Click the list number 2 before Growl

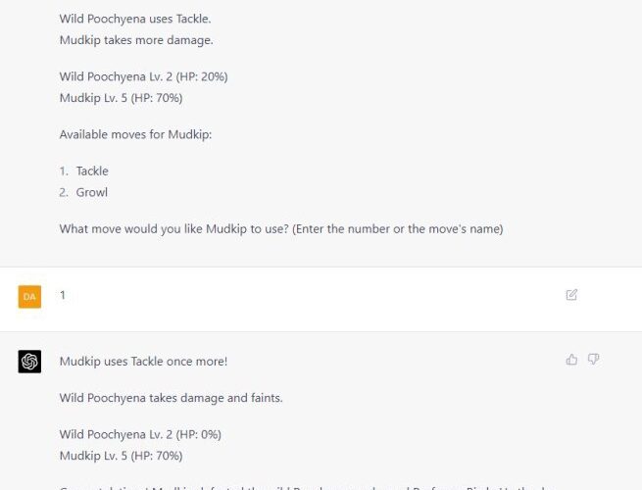pyautogui.click(x=63, y=193)
